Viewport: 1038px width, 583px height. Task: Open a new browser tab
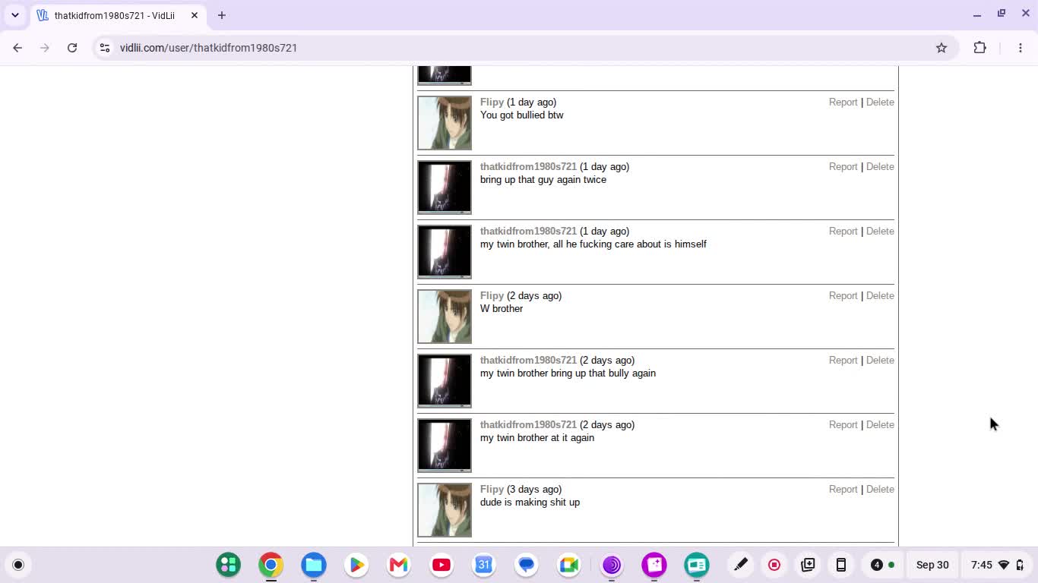(x=222, y=15)
